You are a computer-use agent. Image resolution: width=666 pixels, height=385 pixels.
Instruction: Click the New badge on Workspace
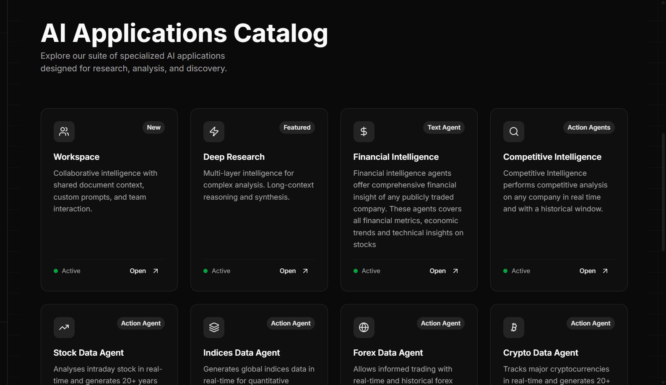pos(153,127)
